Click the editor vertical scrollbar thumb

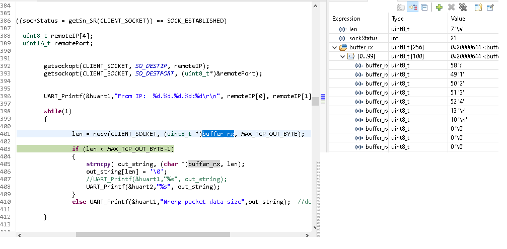(x=316, y=101)
